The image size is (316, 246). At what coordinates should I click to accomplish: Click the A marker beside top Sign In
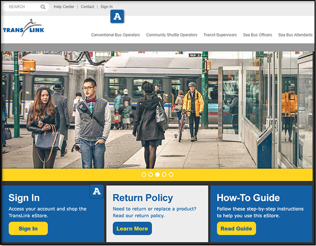117,17
